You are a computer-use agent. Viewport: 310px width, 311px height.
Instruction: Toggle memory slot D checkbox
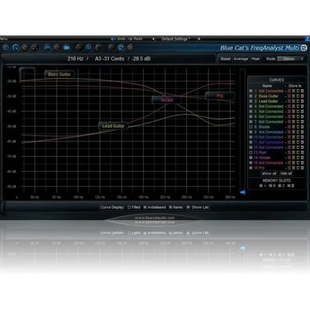pyautogui.click(x=289, y=186)
